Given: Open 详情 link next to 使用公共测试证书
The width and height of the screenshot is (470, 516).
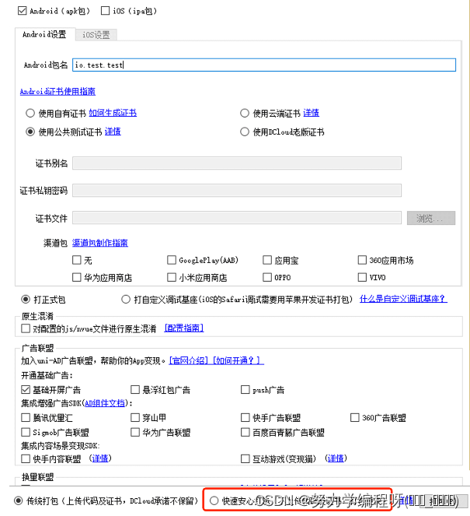Looking at the screenshot, I should (113, 132).
